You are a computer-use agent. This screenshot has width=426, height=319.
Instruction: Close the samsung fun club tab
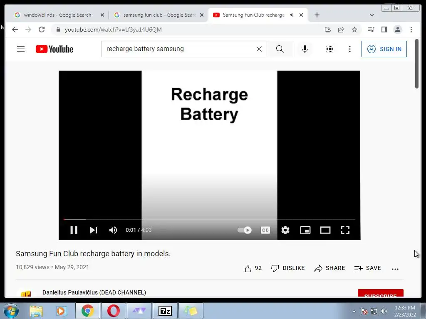coord(202,15)
